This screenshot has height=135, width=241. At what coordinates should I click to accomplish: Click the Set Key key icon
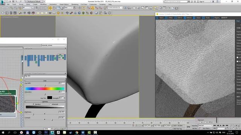click(188, 127)
